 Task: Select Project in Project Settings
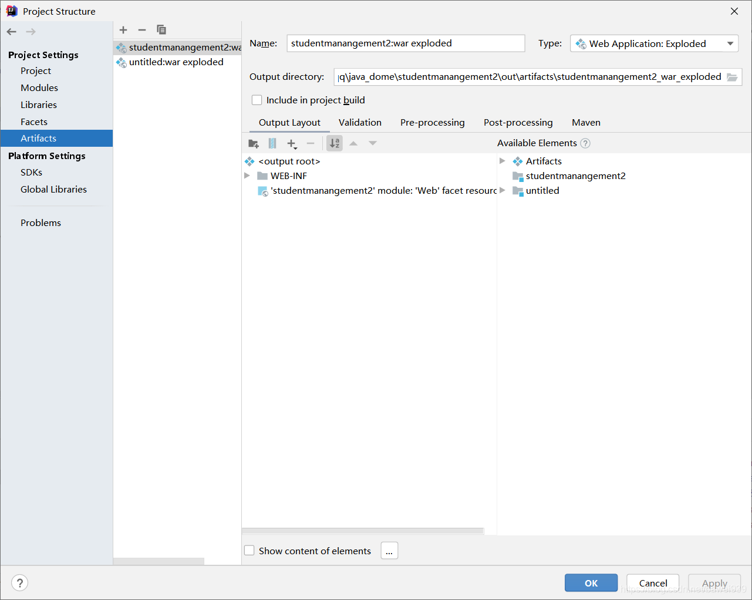coord(36,71)
